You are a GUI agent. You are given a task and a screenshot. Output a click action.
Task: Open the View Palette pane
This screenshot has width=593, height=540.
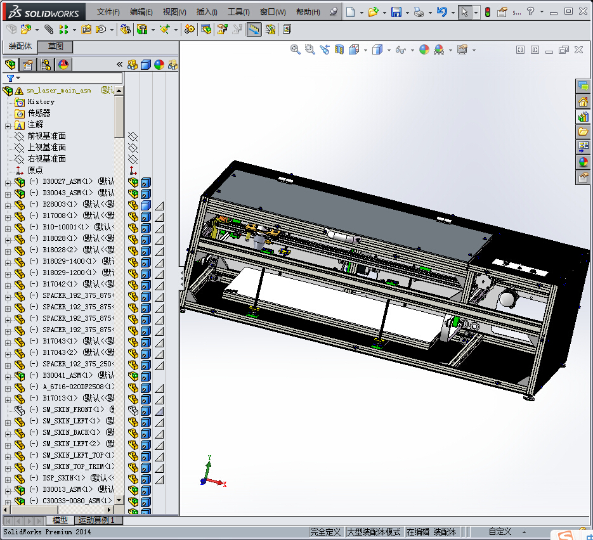(583, 147)
